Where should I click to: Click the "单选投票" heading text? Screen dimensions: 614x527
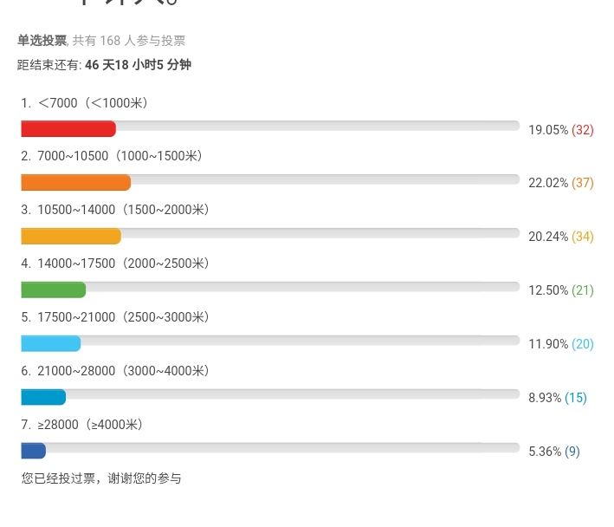pos(42,41)
